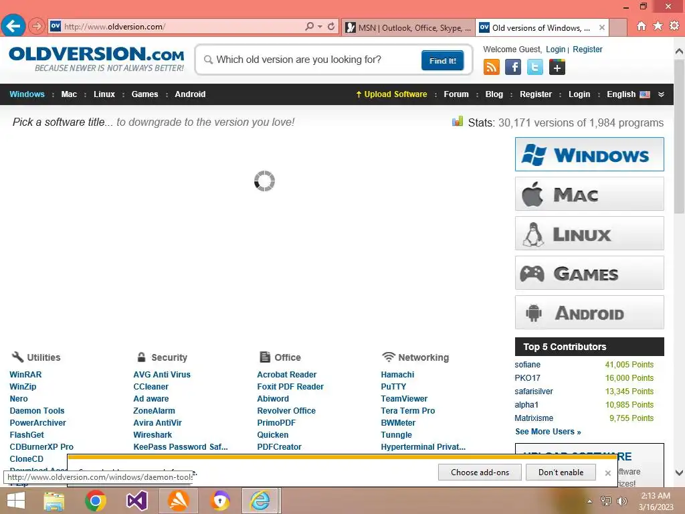
Task: Refresh the page with the reload icon
Action: (331, 26)
